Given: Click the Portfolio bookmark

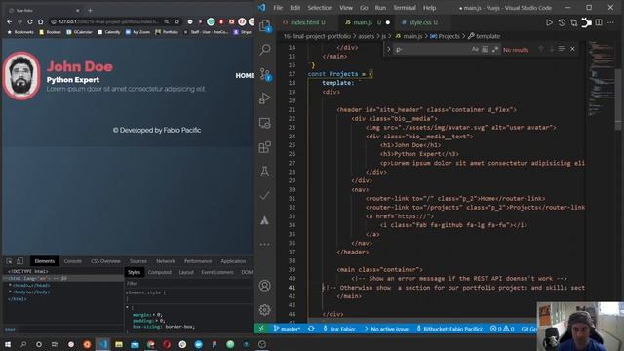Looking at the screenshot, I should (x=167, y=32).
